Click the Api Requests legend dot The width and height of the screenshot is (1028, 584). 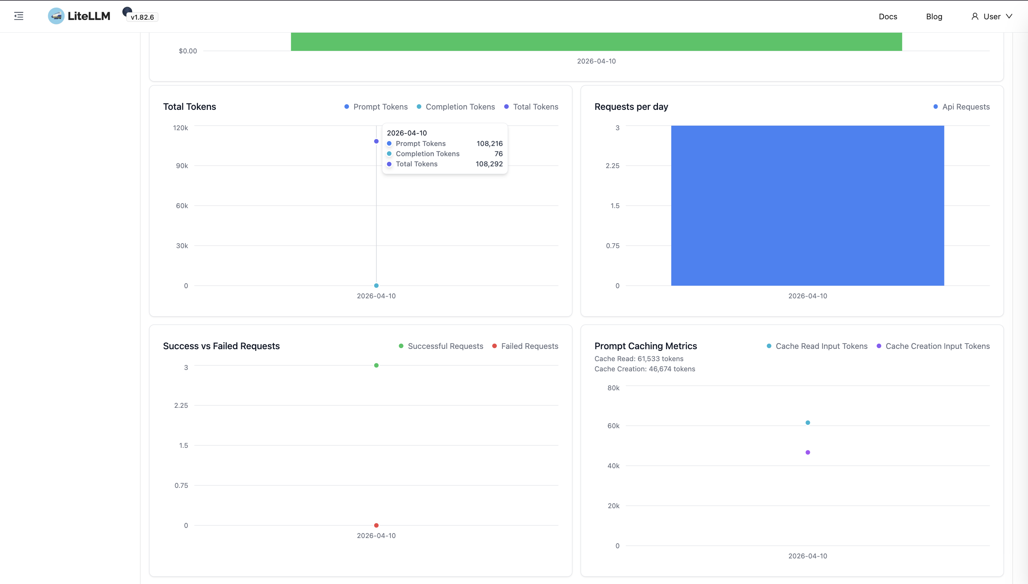(x=935, y=107)
